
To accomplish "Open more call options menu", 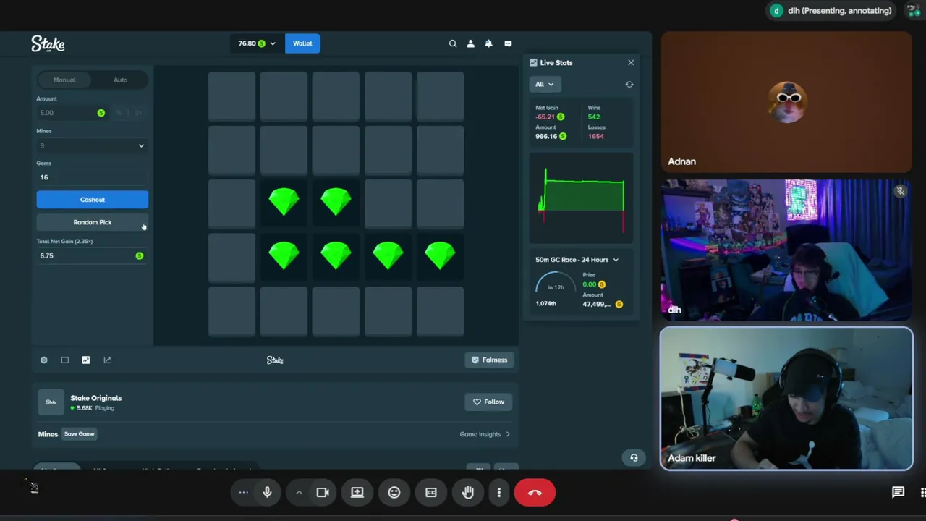I will click(x=499, y=493).
